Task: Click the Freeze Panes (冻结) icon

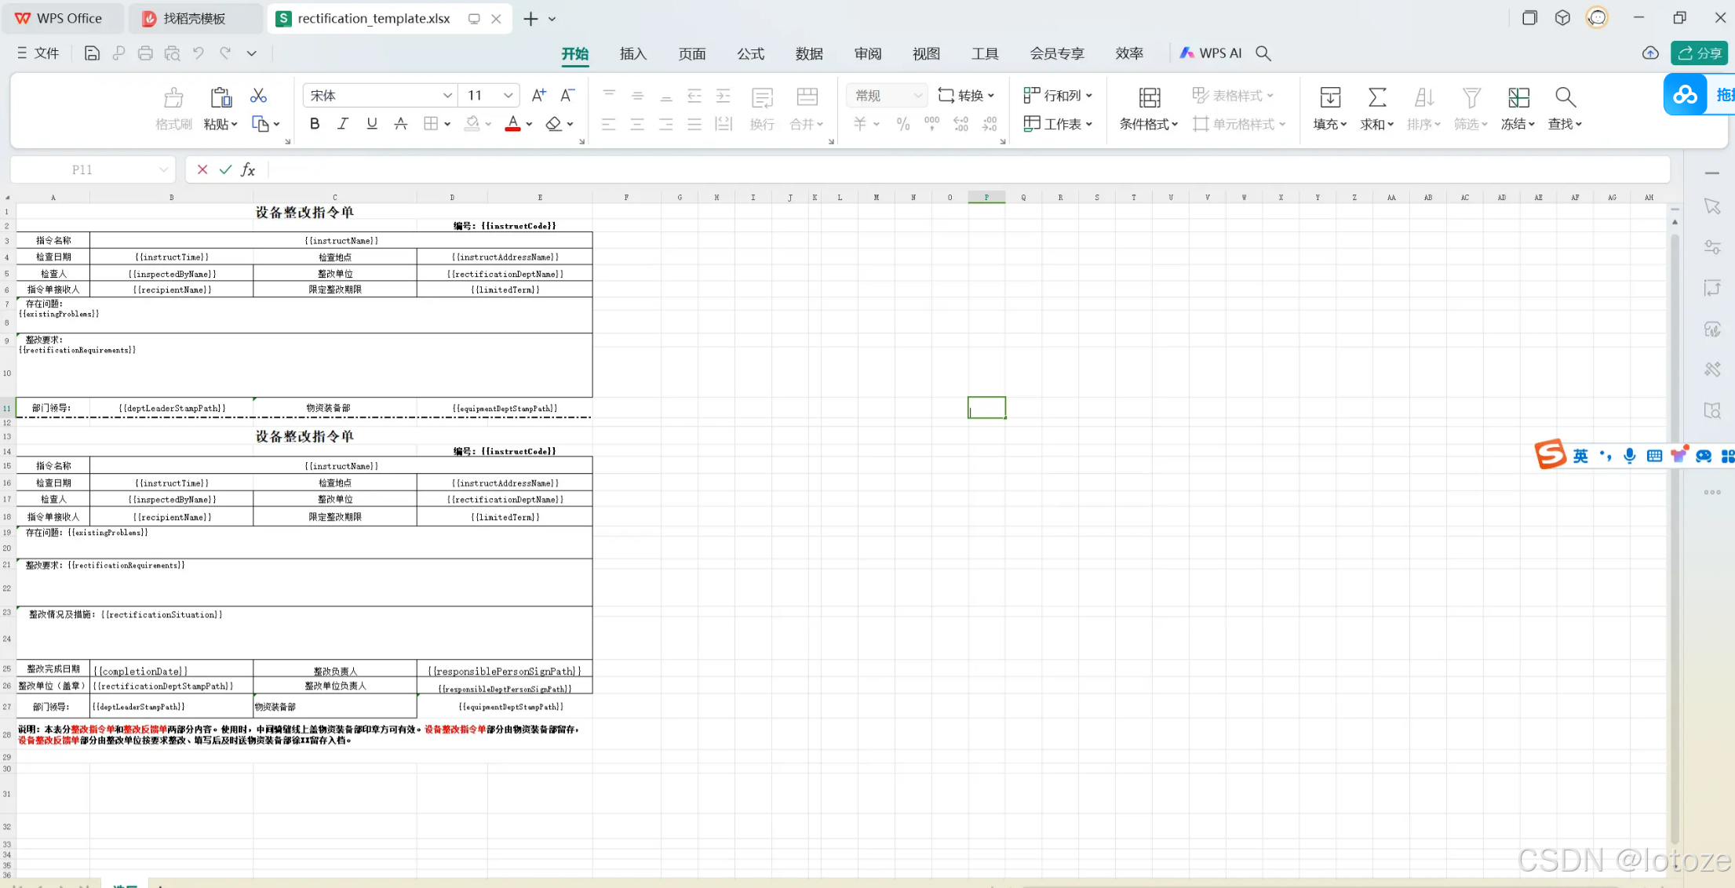Action: coord(1518,108)
